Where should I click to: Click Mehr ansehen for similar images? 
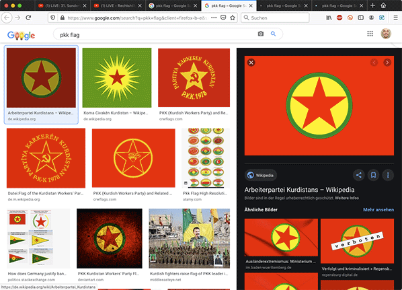(x=378, y=210)
